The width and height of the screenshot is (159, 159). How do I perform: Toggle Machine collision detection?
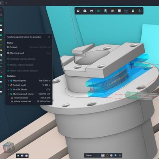pos(20,65)
